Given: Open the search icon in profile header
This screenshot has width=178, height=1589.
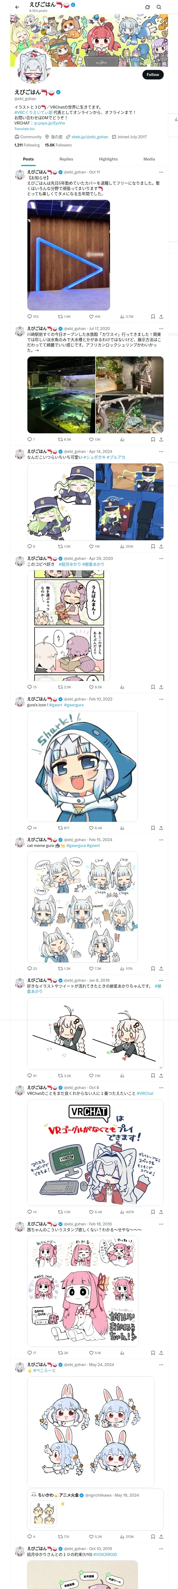Looking at the screenshot, I should [x=159, y=7].
